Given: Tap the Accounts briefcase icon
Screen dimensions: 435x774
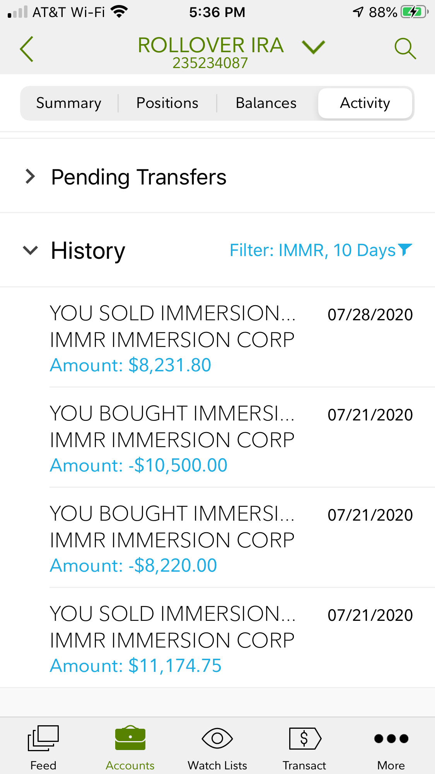Looking at the screenshot, I should click(x=130, y=738).
